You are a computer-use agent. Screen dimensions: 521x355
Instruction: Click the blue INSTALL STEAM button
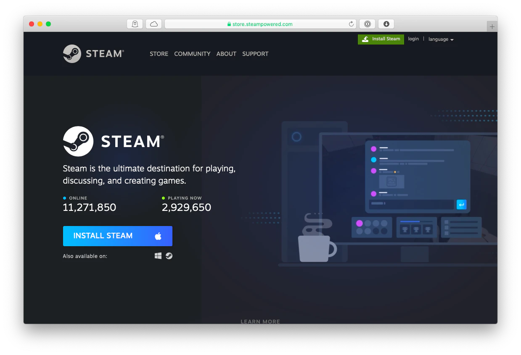point(118,236)
